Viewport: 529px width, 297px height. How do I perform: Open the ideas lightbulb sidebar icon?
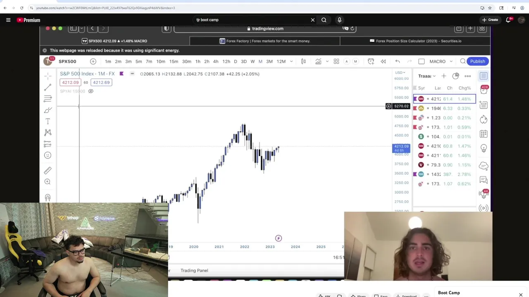pyautogui.click(x=484, y=148)
